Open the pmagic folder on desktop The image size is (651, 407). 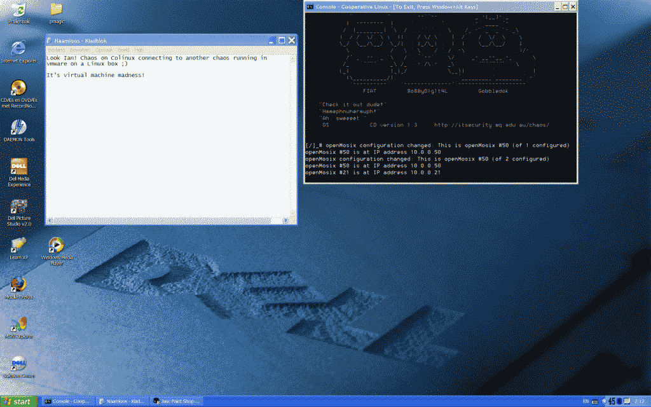click(x=56, y=10)
